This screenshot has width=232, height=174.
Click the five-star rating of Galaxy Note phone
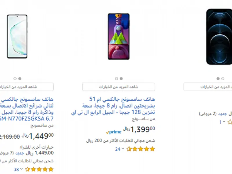click(39, 169)
